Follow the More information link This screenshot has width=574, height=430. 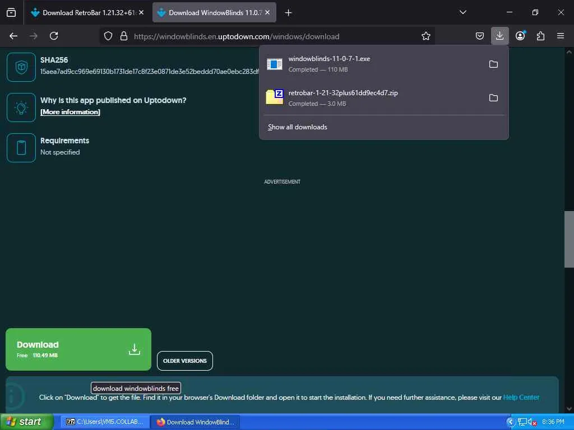coord(70,112)
